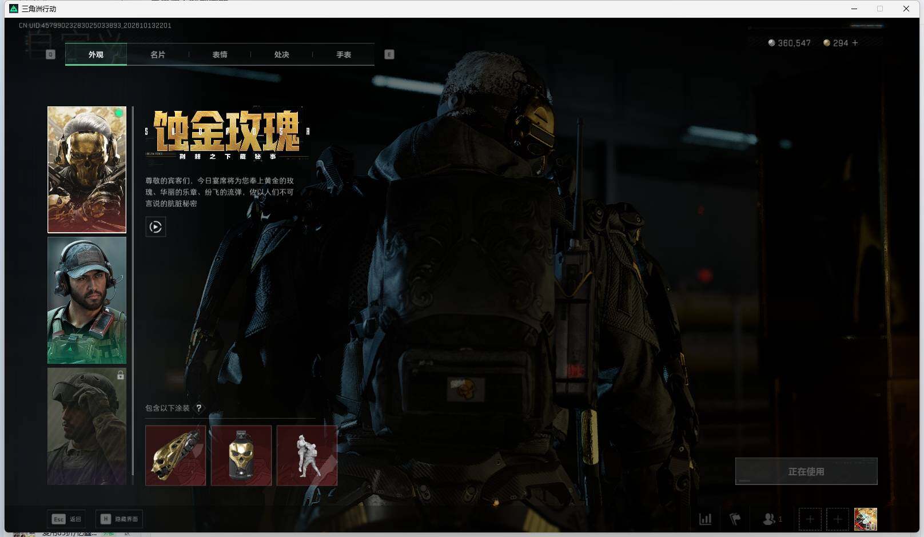Choose the gold skull mask operator skin

[87, 170]
